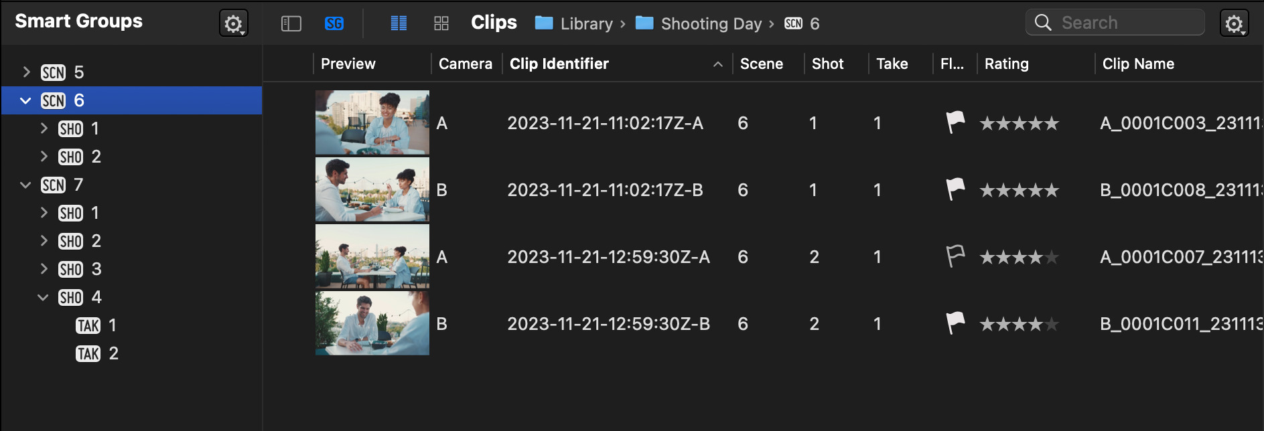Collapse scene 7 tree node
The height and width of the screenshot is (431, 1264).
click(26, 185)
